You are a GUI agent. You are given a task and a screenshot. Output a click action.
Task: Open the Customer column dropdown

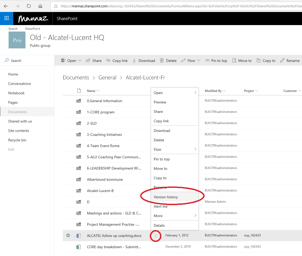tap(299, 91)
